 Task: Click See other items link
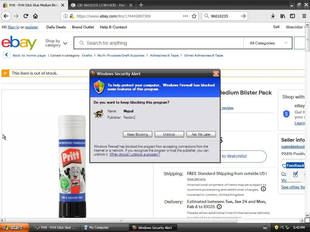coord(293,187)
